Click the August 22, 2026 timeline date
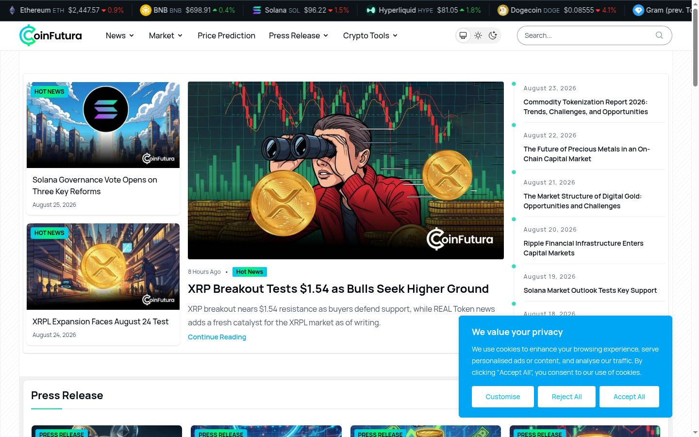The height and width of the screenshot is (437, 699). (x=550, y=135)
